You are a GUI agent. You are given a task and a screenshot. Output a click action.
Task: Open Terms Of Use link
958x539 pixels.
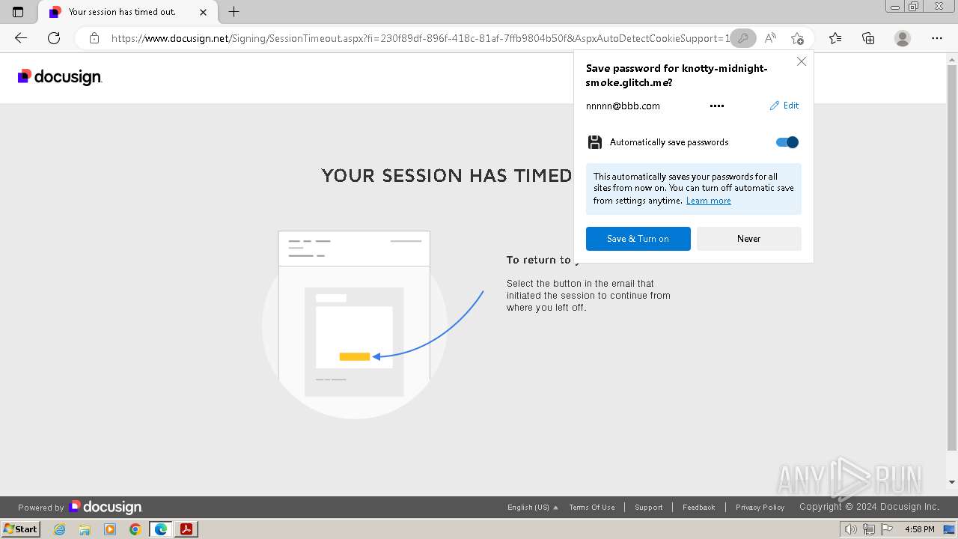click(592, 508)
